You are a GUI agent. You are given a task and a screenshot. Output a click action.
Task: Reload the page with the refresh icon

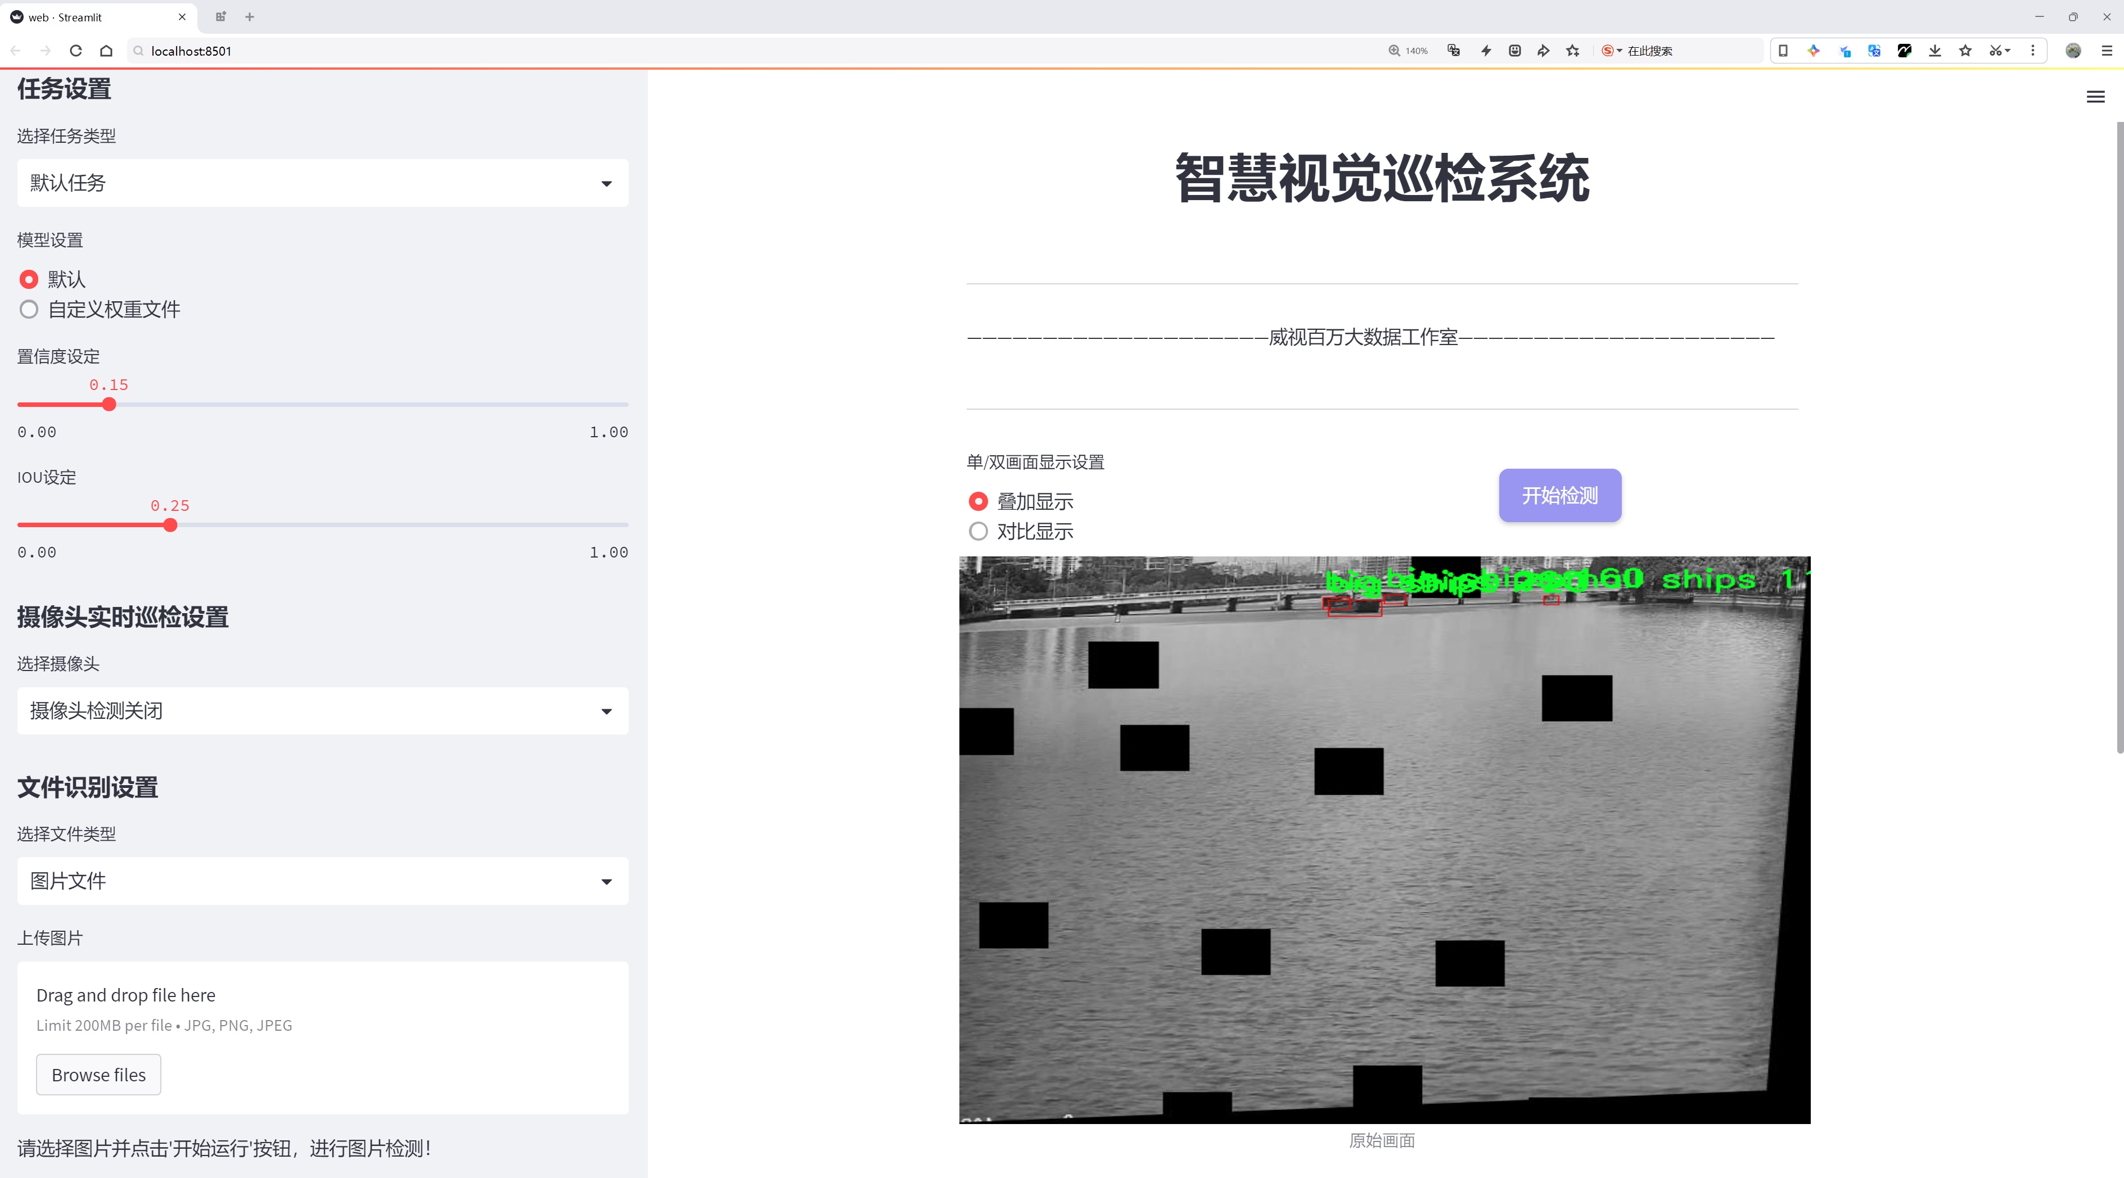tap(76, 51)
